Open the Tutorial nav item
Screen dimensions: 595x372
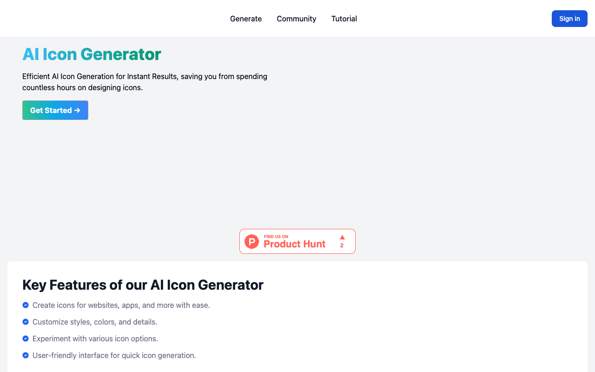[x=344, y=19]
